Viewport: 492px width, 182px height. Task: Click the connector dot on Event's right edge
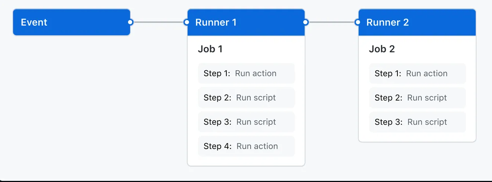coord(130,22)
